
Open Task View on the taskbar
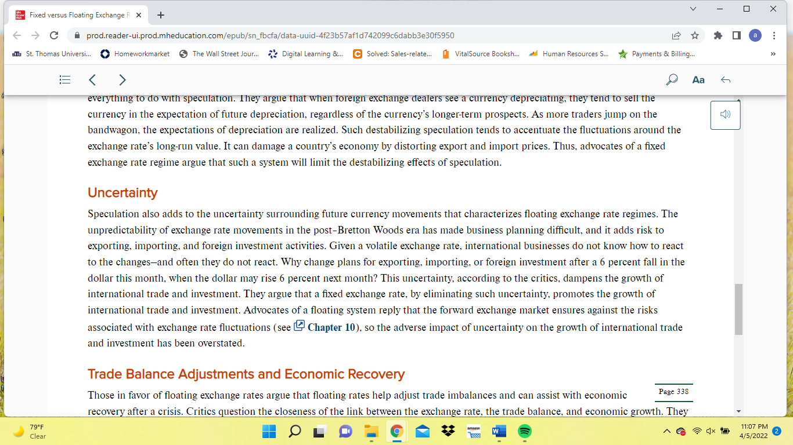click(x=320, y=431)
